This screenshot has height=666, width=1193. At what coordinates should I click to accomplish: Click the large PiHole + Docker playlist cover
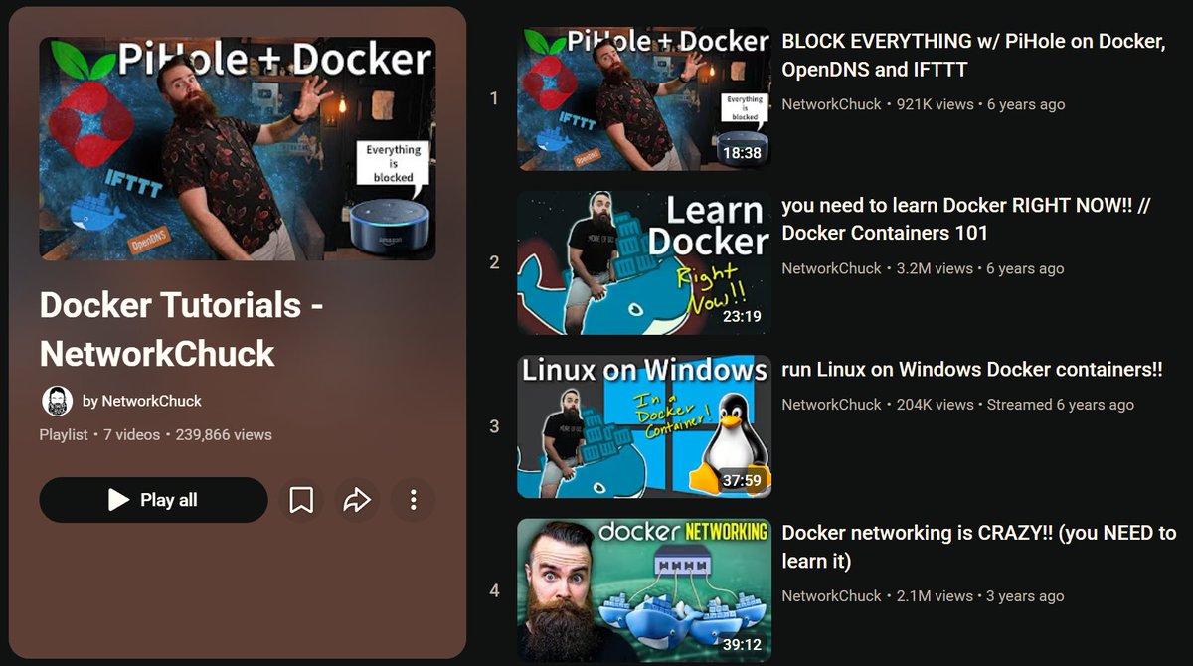pos(238,148)
